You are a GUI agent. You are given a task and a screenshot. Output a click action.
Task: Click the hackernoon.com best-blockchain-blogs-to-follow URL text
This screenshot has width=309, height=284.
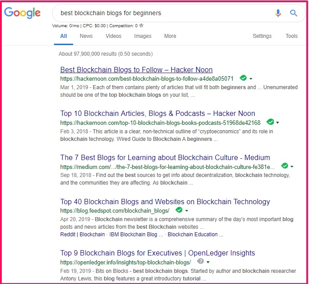tap(147, 79)
